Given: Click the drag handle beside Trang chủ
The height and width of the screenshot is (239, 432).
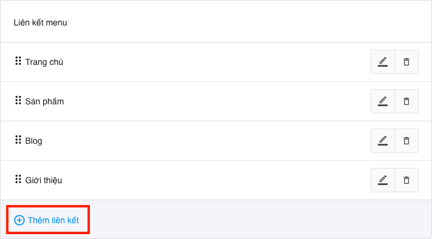Looking at the screenshot, I should point(18,61).
